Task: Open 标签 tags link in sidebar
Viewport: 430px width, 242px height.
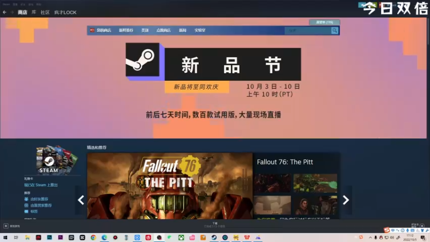Action: [x=34, y=211]
